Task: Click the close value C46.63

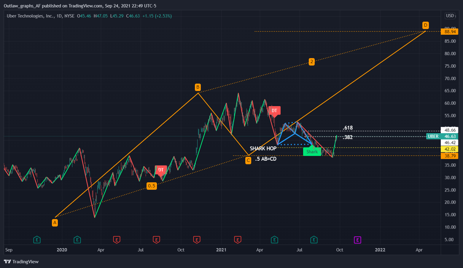Action: (133, 16)
